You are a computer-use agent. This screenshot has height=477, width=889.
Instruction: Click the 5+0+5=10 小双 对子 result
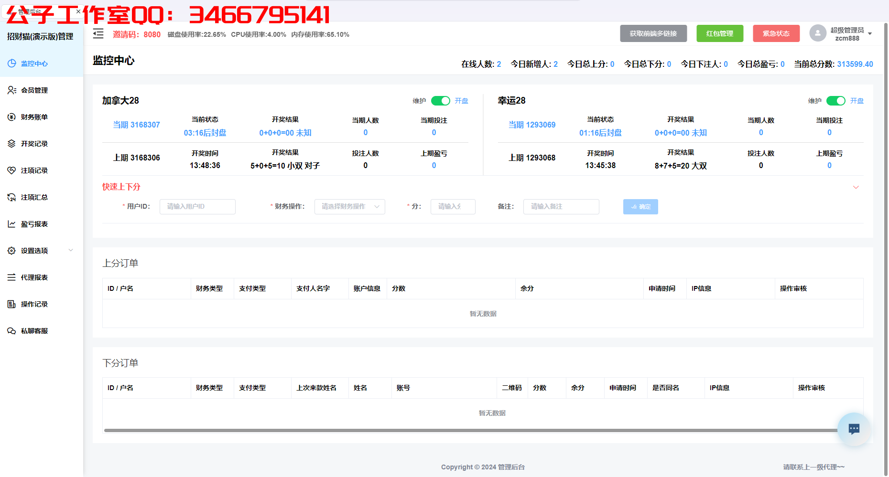pos(285,166)
